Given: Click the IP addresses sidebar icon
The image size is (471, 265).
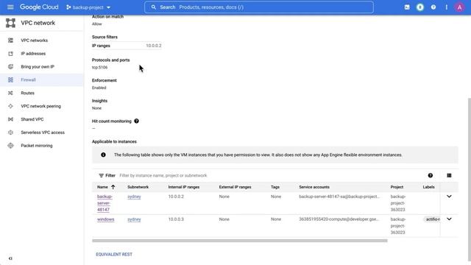Looking at the screenshot, I should click(10, 54).
